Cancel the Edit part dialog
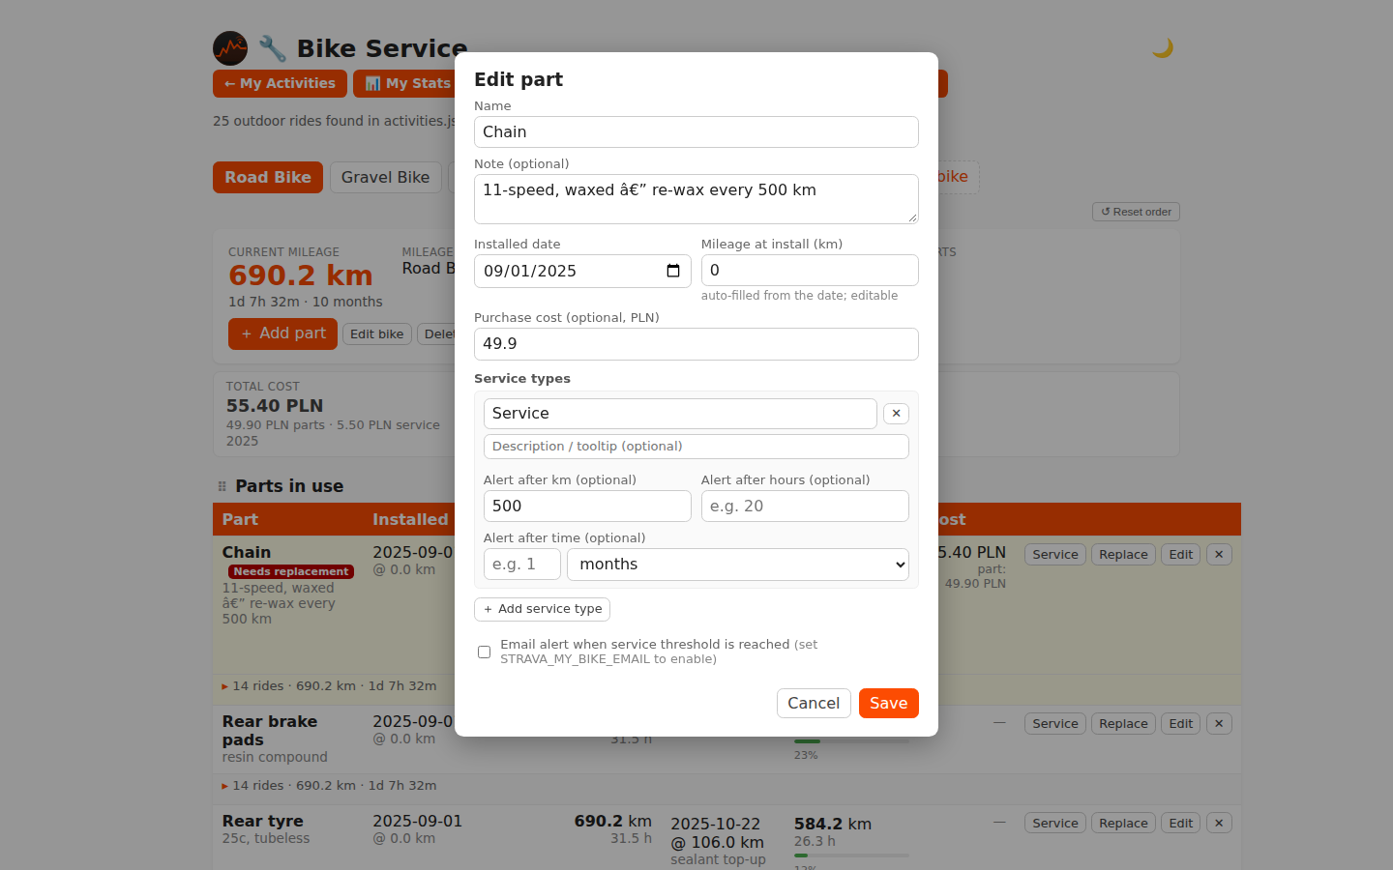 click(814, 704)
